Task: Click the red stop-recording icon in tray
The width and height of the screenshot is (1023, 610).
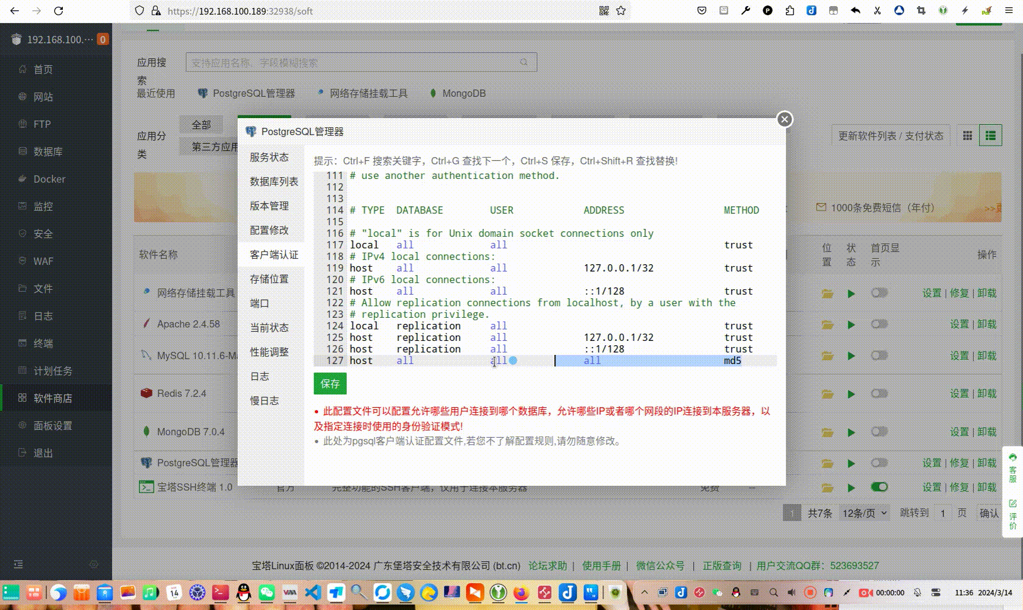Action: point(810,592)
